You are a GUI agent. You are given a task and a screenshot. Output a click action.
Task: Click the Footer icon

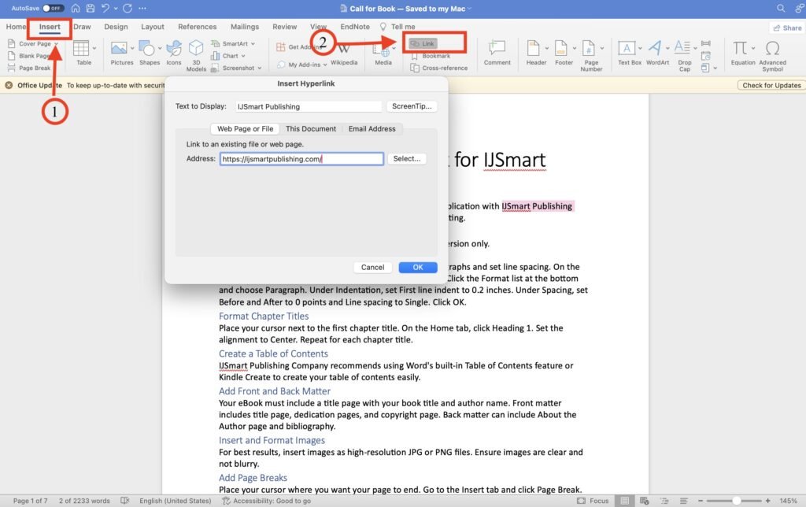[x=560, y=48]
